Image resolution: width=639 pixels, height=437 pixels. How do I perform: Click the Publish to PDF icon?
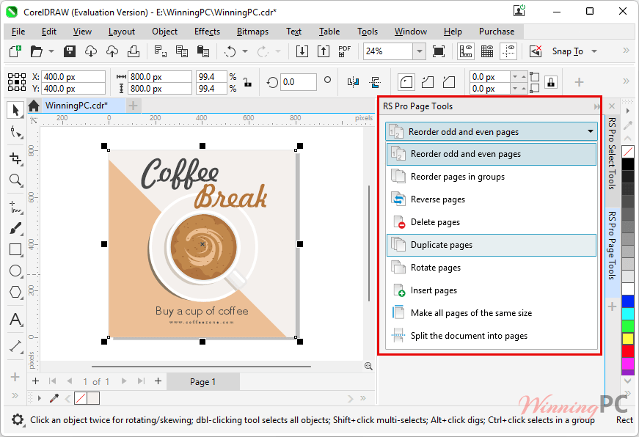click(344, 51)
